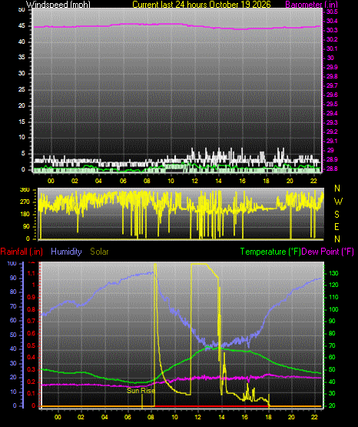358x427 pixels.
Task: Click the 360 degree label on wind direction axis
Action: pos(25,190)
